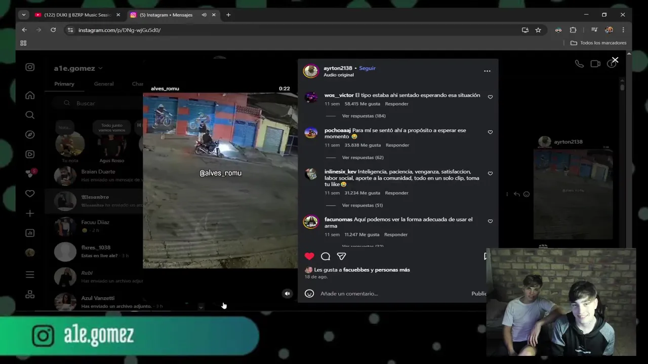Image resolution: width=648 pixels, height=364 pixels.
Task: Open the Chrome tab search dropdown
Action: click(x=23, y=15)
